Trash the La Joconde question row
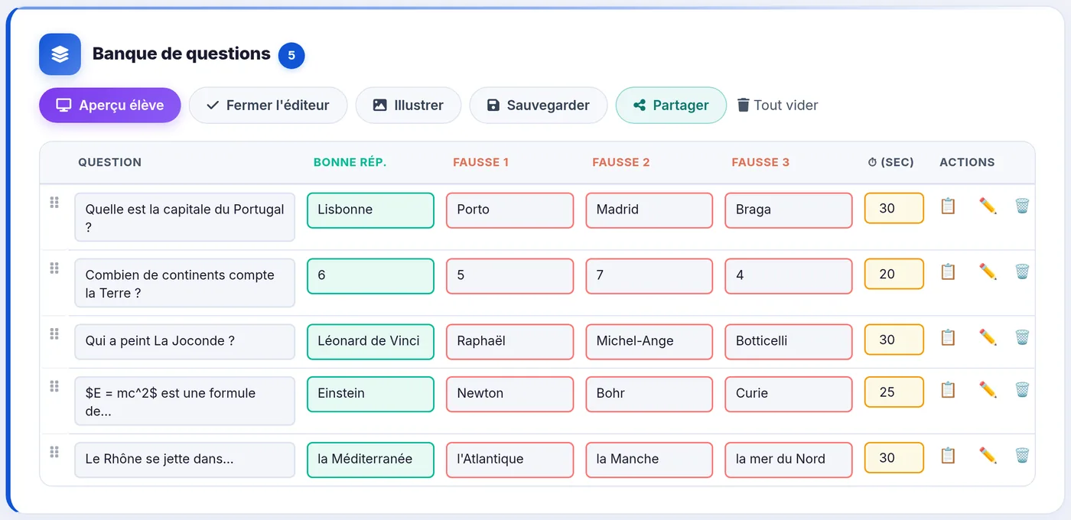Viewport: 1071px width, 520px height. tap(1022, 337)
